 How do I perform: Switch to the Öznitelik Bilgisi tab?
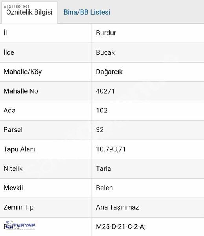[29, 12]
